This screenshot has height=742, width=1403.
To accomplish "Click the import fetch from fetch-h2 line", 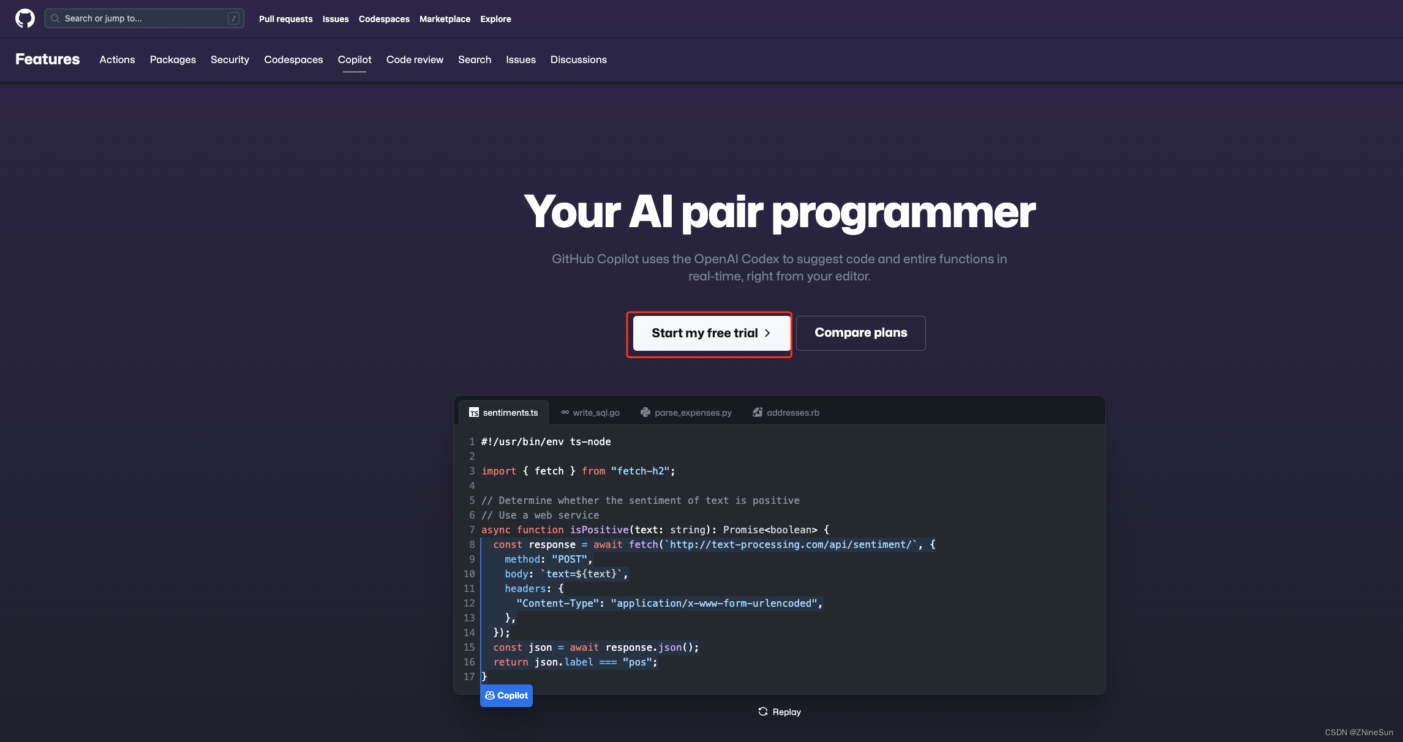I will pyautogui.click(x=578, y=471).
